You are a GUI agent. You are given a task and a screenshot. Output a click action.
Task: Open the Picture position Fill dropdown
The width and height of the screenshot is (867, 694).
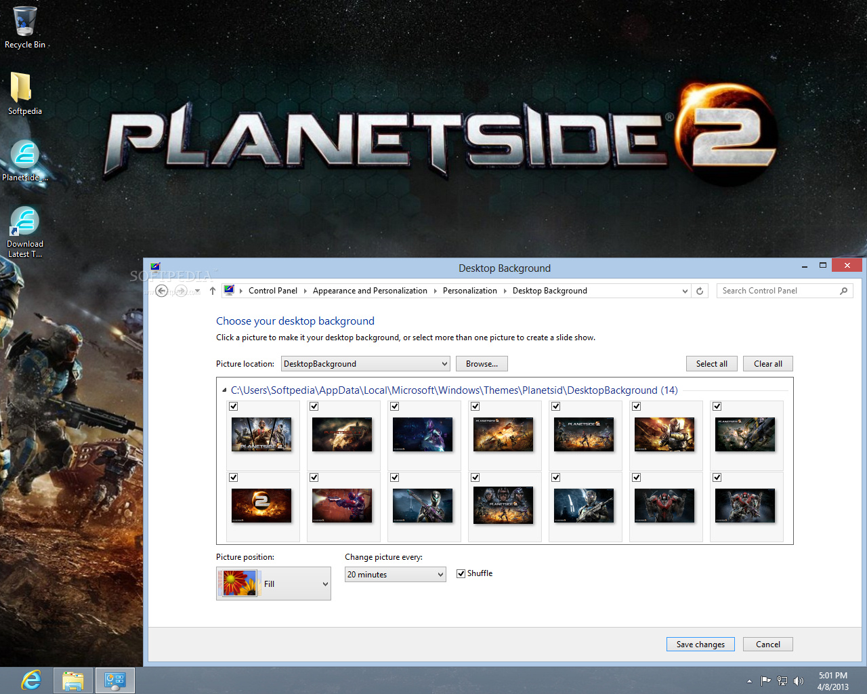[x=274, y=584]
